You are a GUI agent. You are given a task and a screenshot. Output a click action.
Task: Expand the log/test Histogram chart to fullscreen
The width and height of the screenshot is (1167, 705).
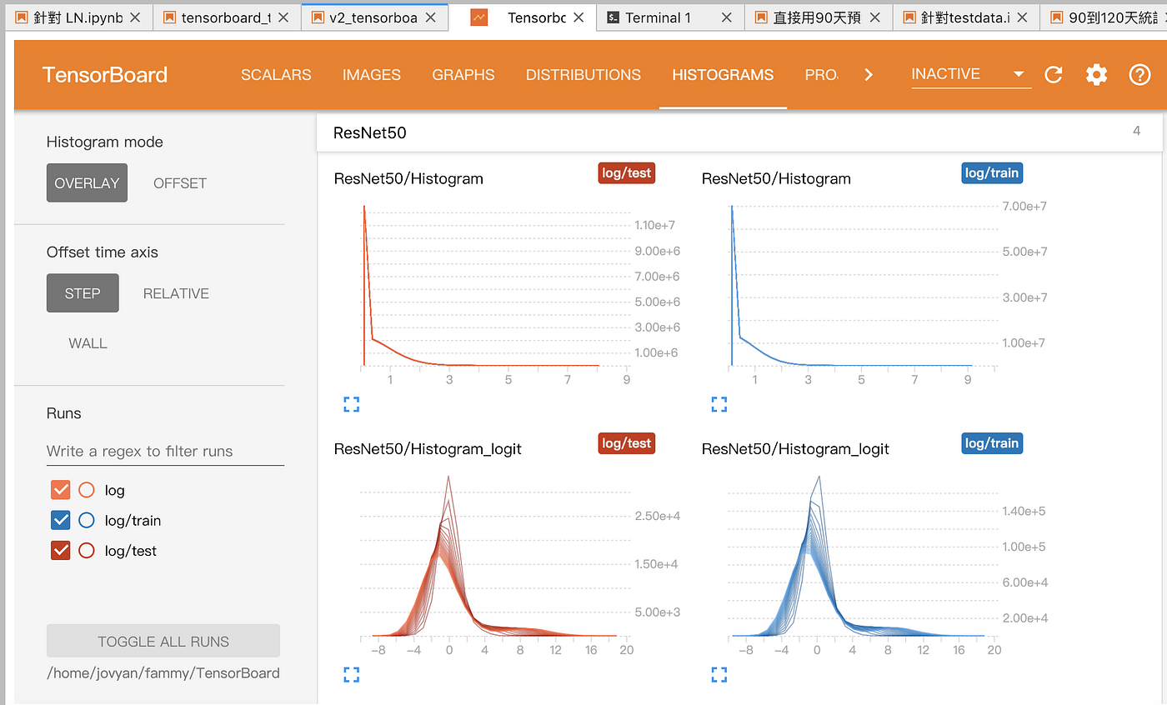(351, 404)
